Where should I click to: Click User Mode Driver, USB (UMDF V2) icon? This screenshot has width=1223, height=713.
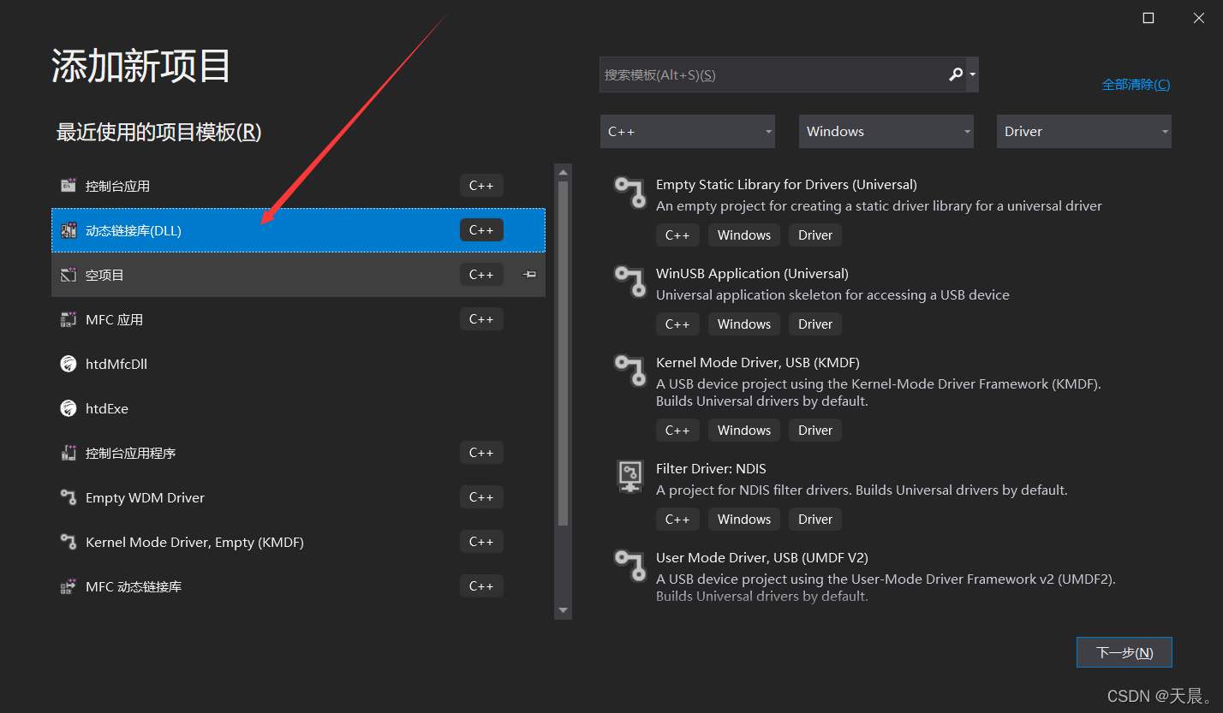pos(630,566)
